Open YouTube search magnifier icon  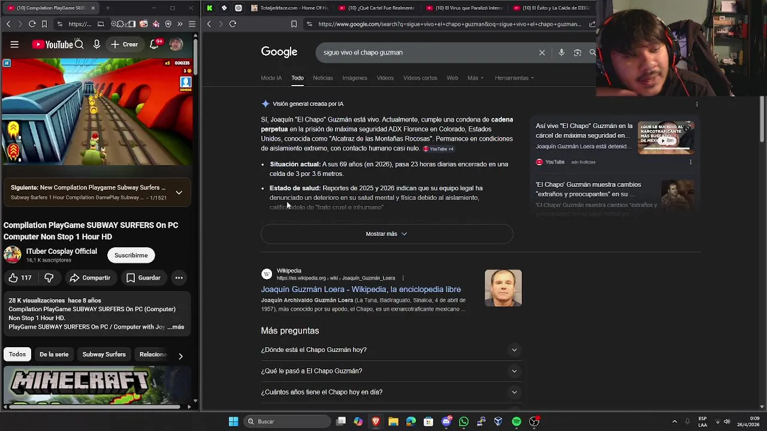tap(79, 44)
